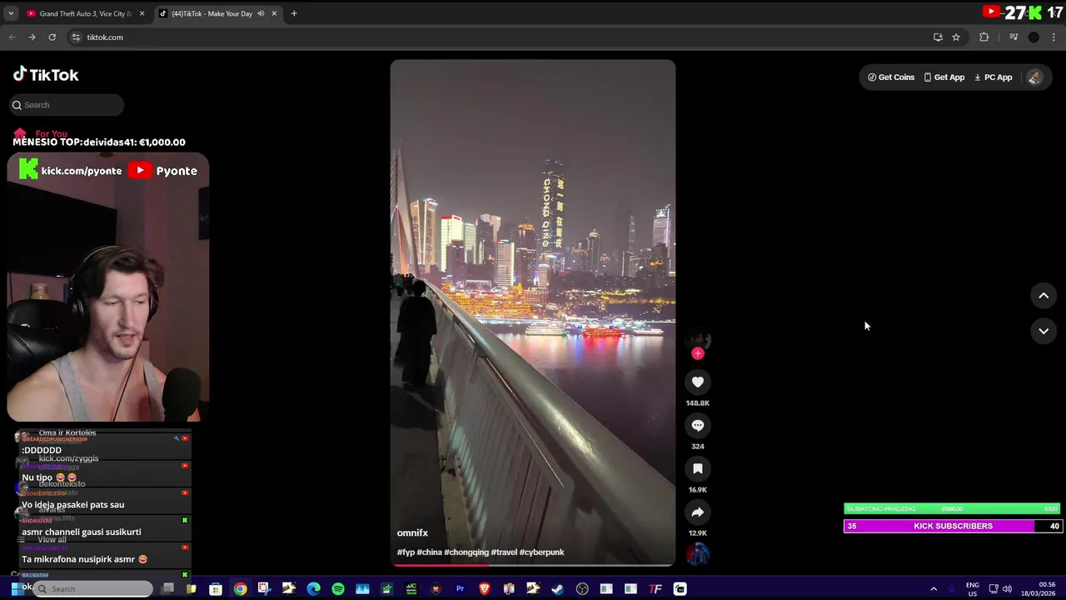
Task: Seek on the video progress bar
Action: coord(533,565)
